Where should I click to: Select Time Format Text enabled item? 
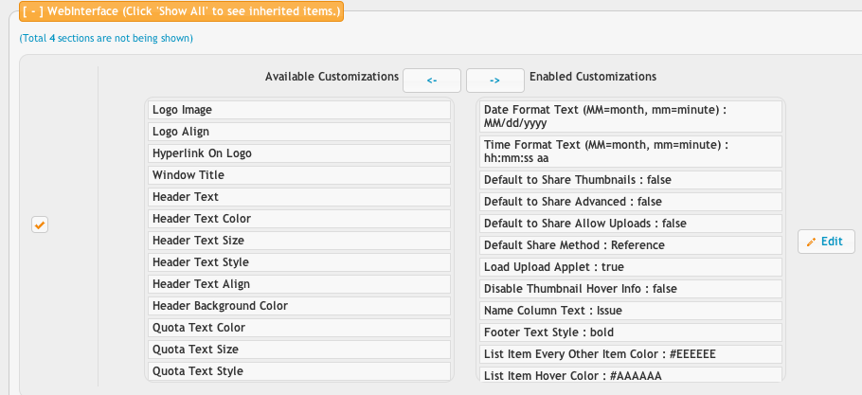631,152
